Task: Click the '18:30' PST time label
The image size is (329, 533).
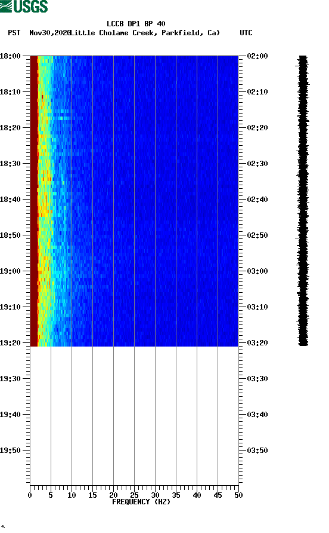Action: (10, 164)
